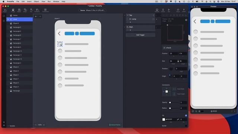Select the Media tool in toolbar
238x134 pixels.
[x=19, y=10]
